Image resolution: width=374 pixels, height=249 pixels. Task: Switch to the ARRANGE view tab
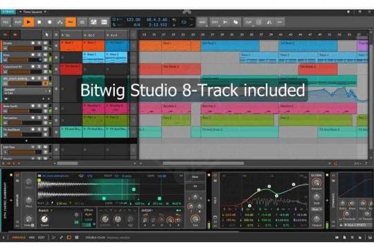[19, 237]
